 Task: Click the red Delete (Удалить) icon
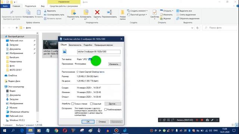[x=97, y=12]
